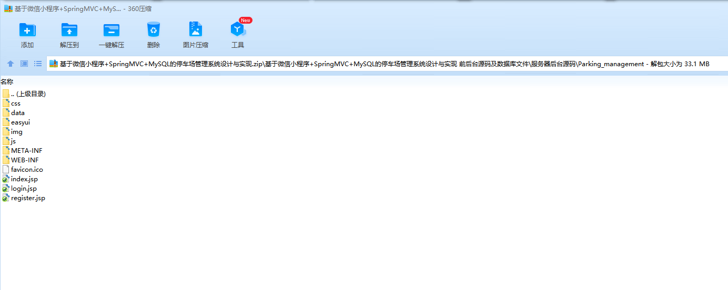
Task: Click the 删除 (Delete) trash icon
Action: pyautogui.click(x=154, y=29)
